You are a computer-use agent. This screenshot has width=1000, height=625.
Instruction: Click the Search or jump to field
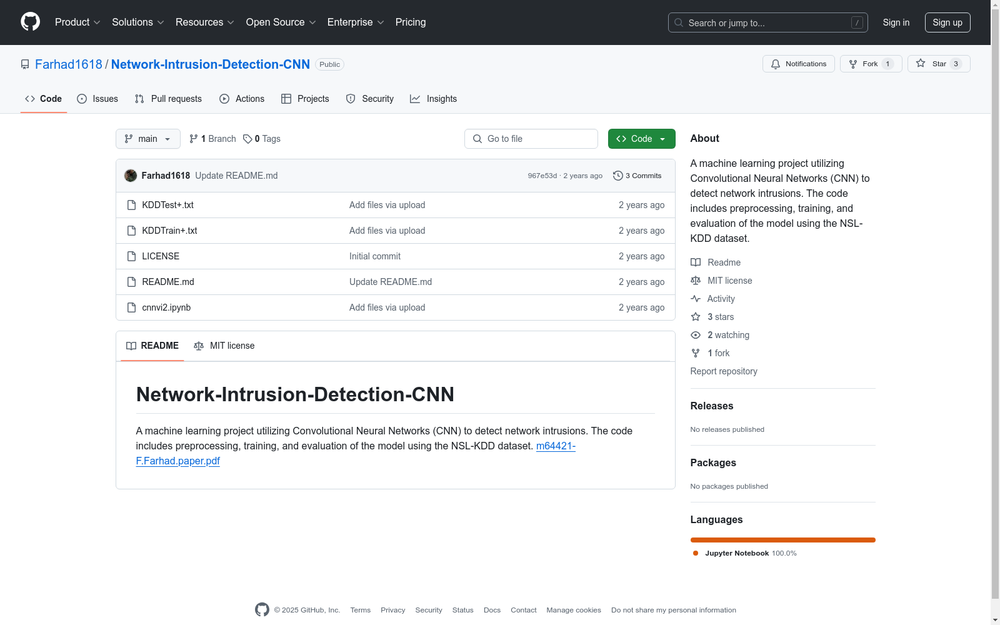pyautogui.click(x=768, y=22)
